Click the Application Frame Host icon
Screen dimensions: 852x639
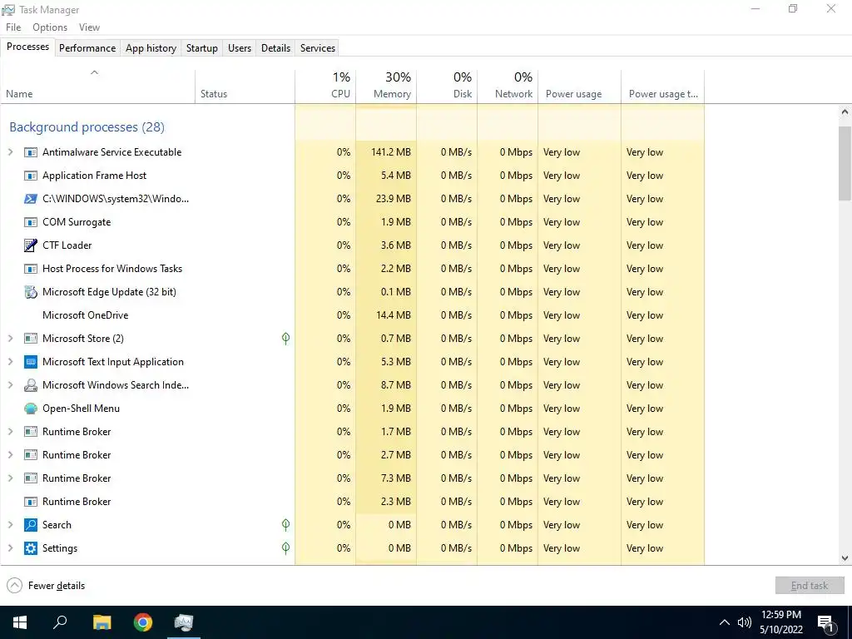tap(31, 176)
